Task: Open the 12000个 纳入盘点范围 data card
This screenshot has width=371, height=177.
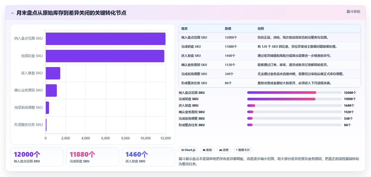Action: point(37,157)
